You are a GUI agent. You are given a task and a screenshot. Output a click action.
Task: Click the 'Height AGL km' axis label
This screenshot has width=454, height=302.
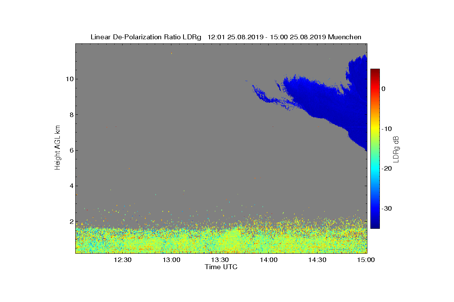tap(58, 148)
